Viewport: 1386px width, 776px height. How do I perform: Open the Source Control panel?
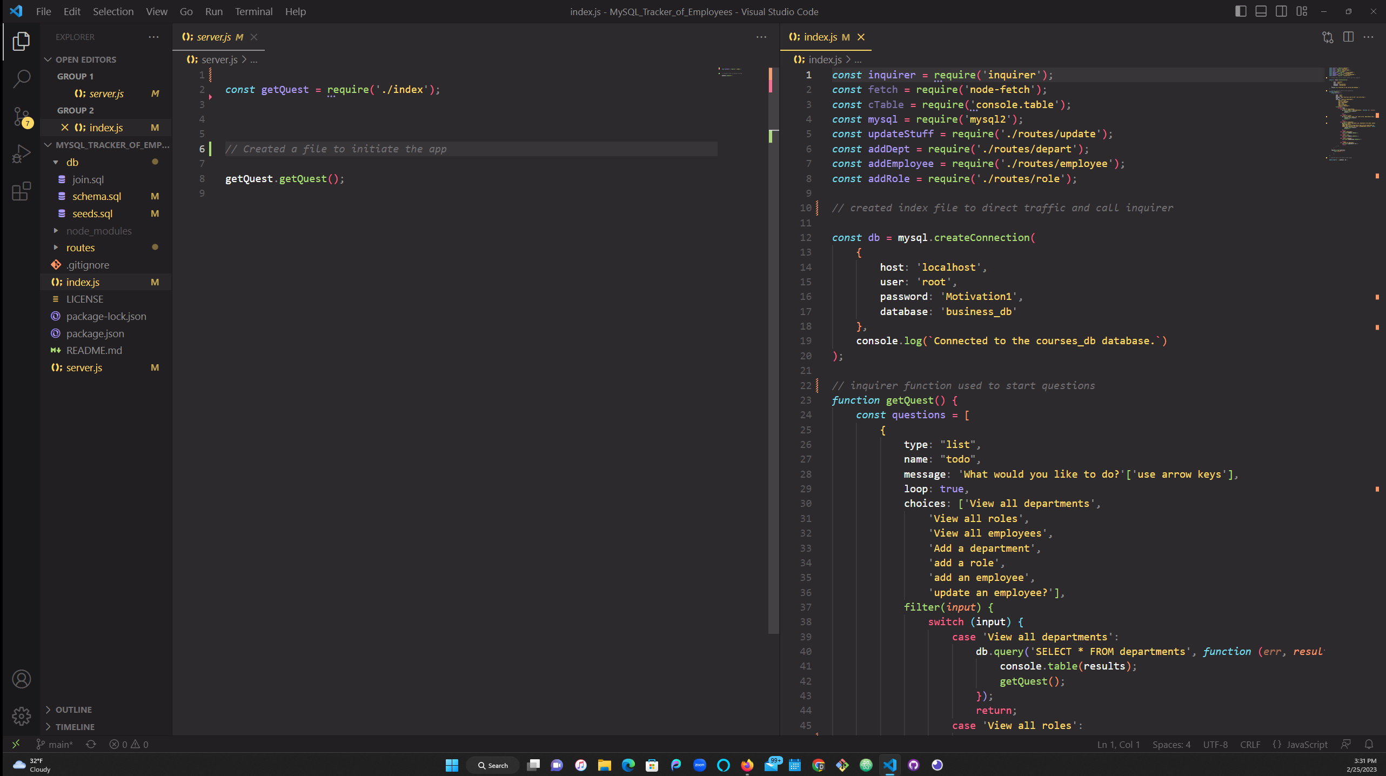pyautogui.click(x=21, y=116)
